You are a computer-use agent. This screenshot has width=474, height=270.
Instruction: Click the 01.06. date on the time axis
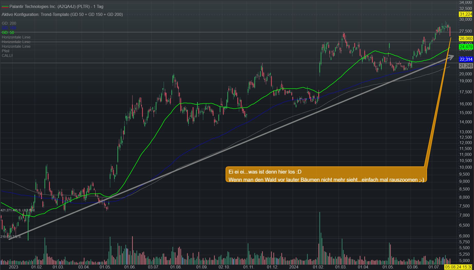[x=130, y=267]
